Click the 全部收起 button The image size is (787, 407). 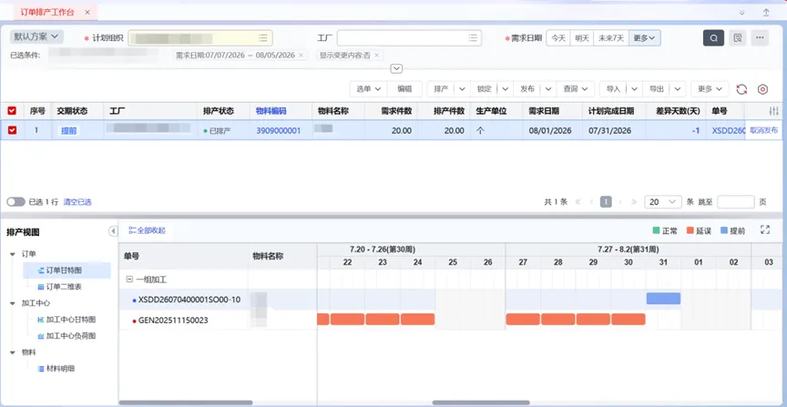pos(147,230)
